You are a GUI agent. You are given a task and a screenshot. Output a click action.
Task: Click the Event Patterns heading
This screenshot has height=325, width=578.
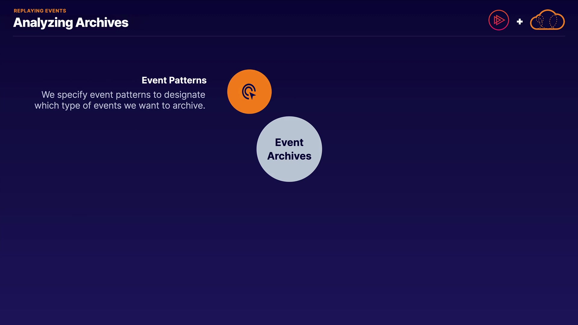pos(174,80)
